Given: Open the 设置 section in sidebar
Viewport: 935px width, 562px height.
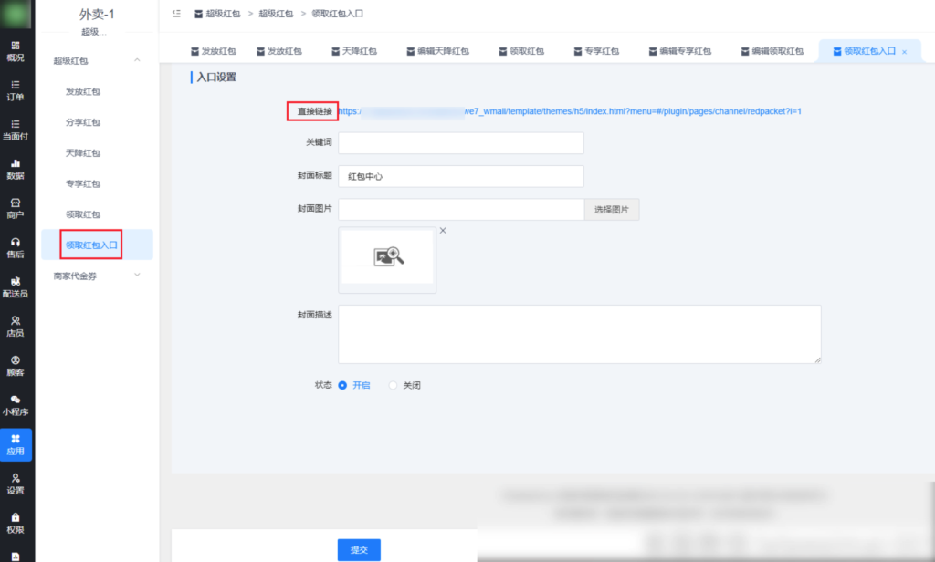Looking at the screenshot, I should pyautogui.click(x=16, y=484).
